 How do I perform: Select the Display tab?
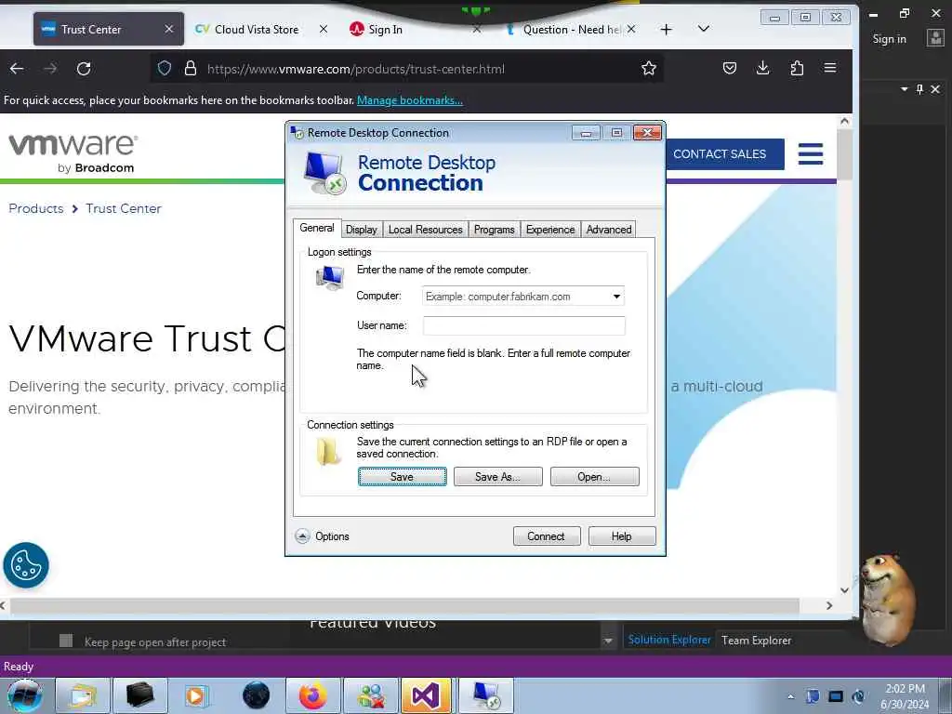click(362, 230)
